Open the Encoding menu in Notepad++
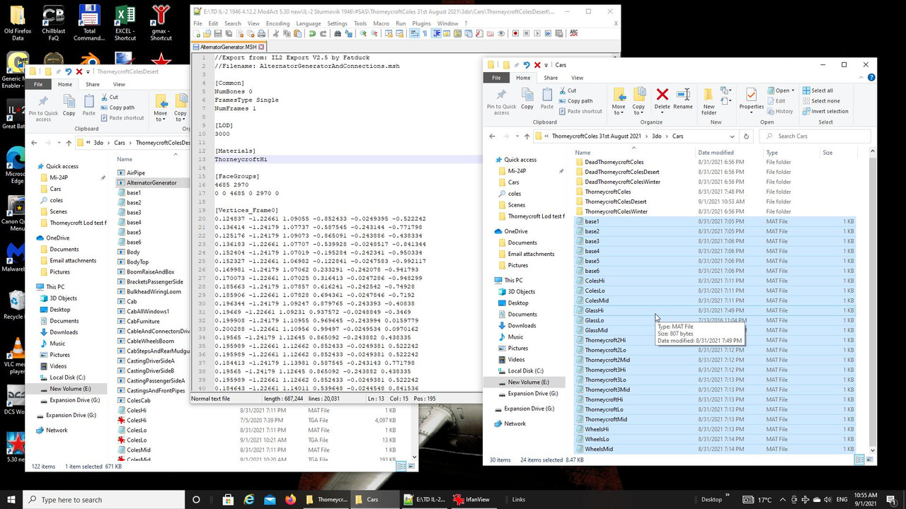Image resolution: width=906 pixels, height=509 pixels. coord(277,23)
